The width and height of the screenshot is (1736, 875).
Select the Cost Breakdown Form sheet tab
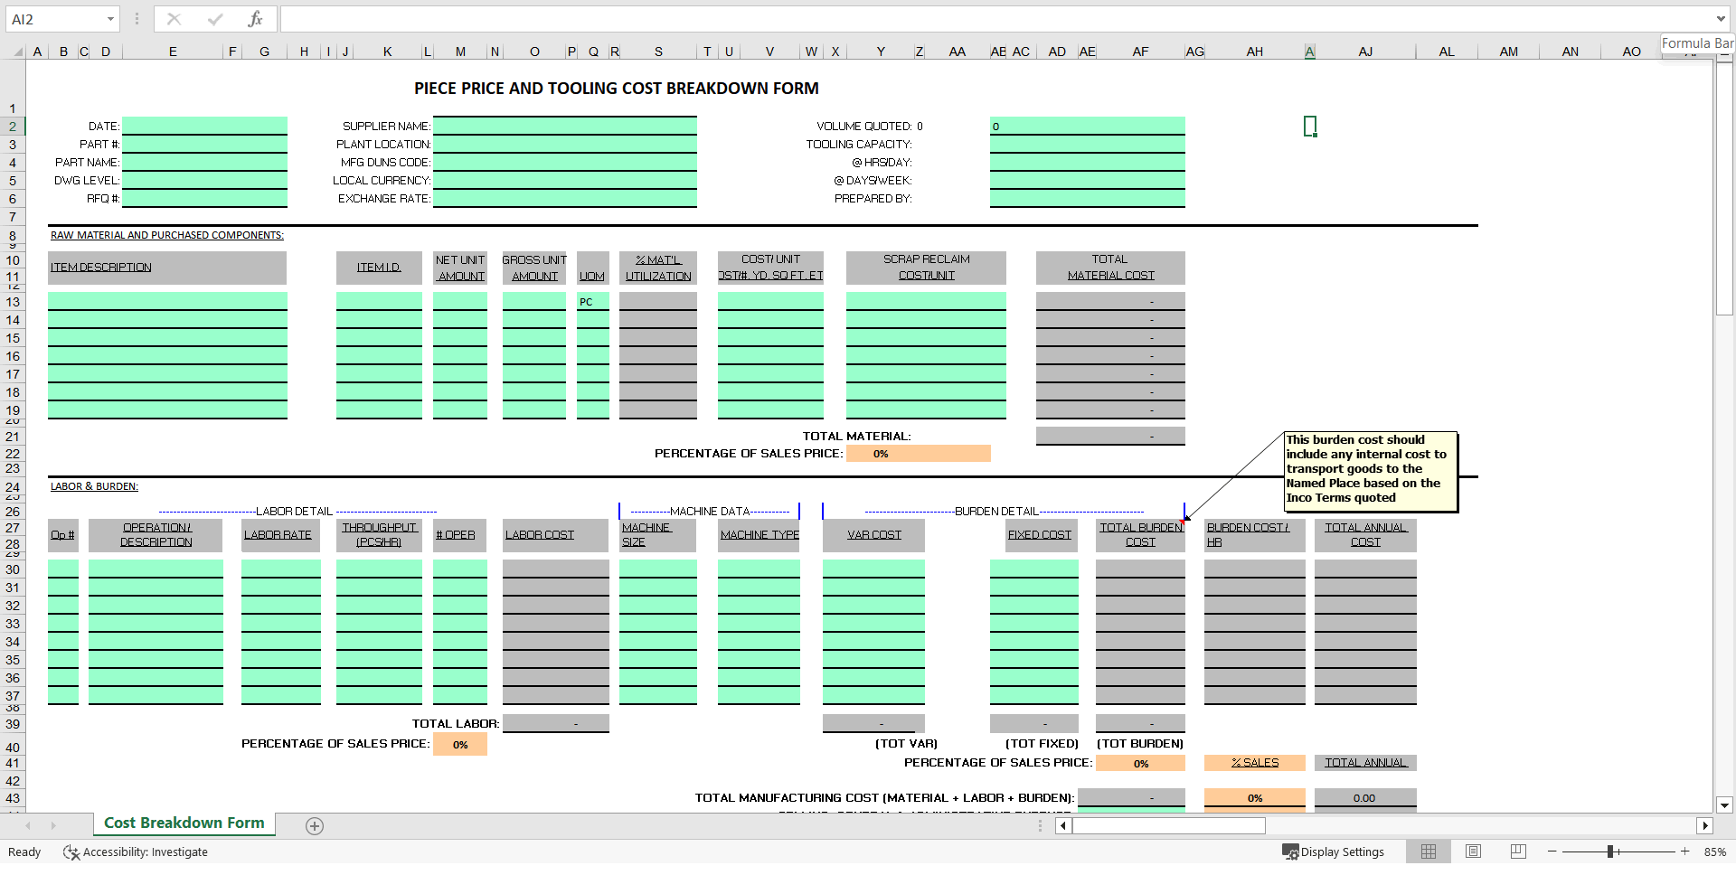184,823
